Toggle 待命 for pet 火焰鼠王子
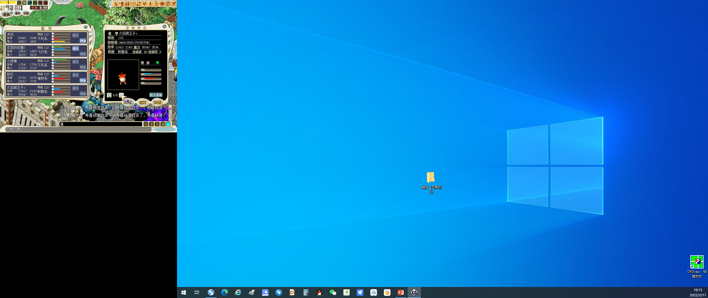This screenshot has width=708, height=298. point(83,94)
